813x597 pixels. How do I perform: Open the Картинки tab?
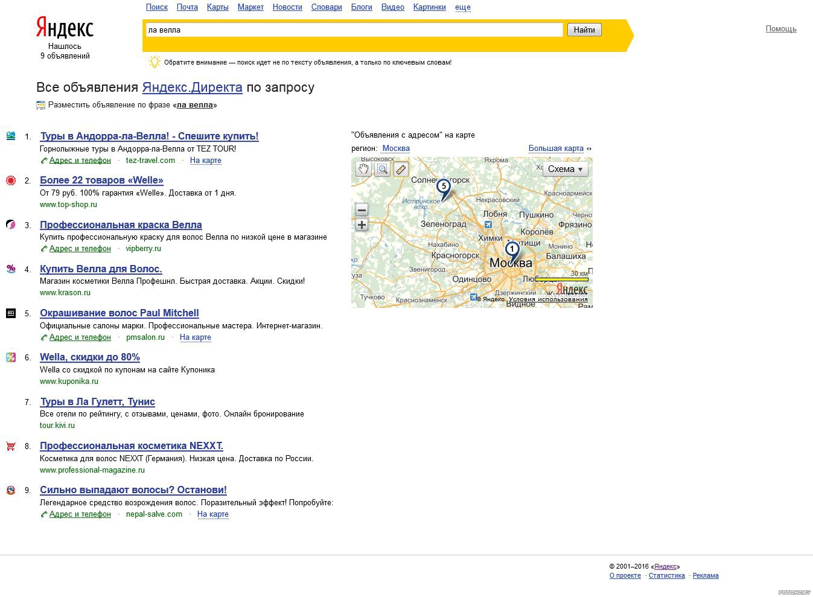point(430,7)
